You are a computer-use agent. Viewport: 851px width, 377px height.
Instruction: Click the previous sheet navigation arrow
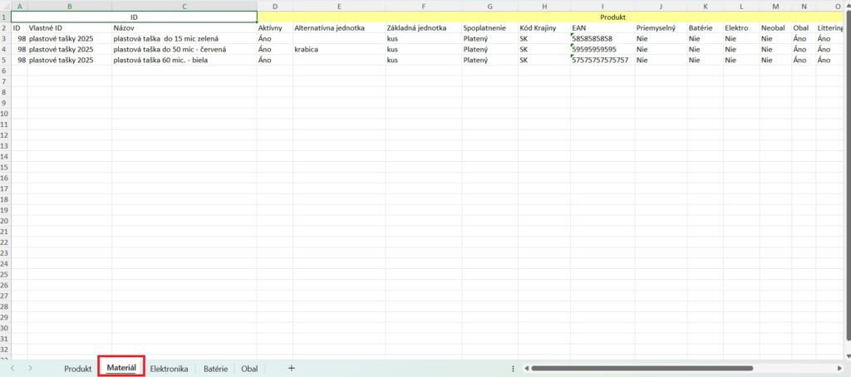12,368
